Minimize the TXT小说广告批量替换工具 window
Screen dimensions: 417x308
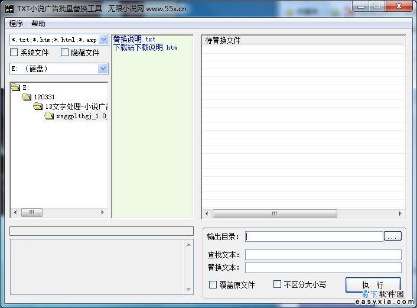[361, 7]
